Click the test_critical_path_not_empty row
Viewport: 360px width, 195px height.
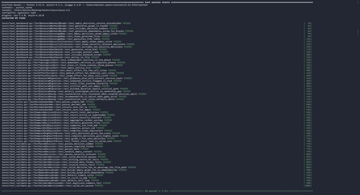pos(55,86)
